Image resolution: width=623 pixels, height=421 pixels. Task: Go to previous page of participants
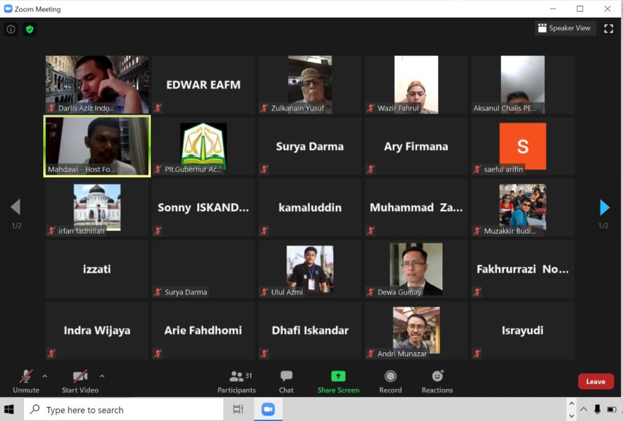tap(16, 208)
